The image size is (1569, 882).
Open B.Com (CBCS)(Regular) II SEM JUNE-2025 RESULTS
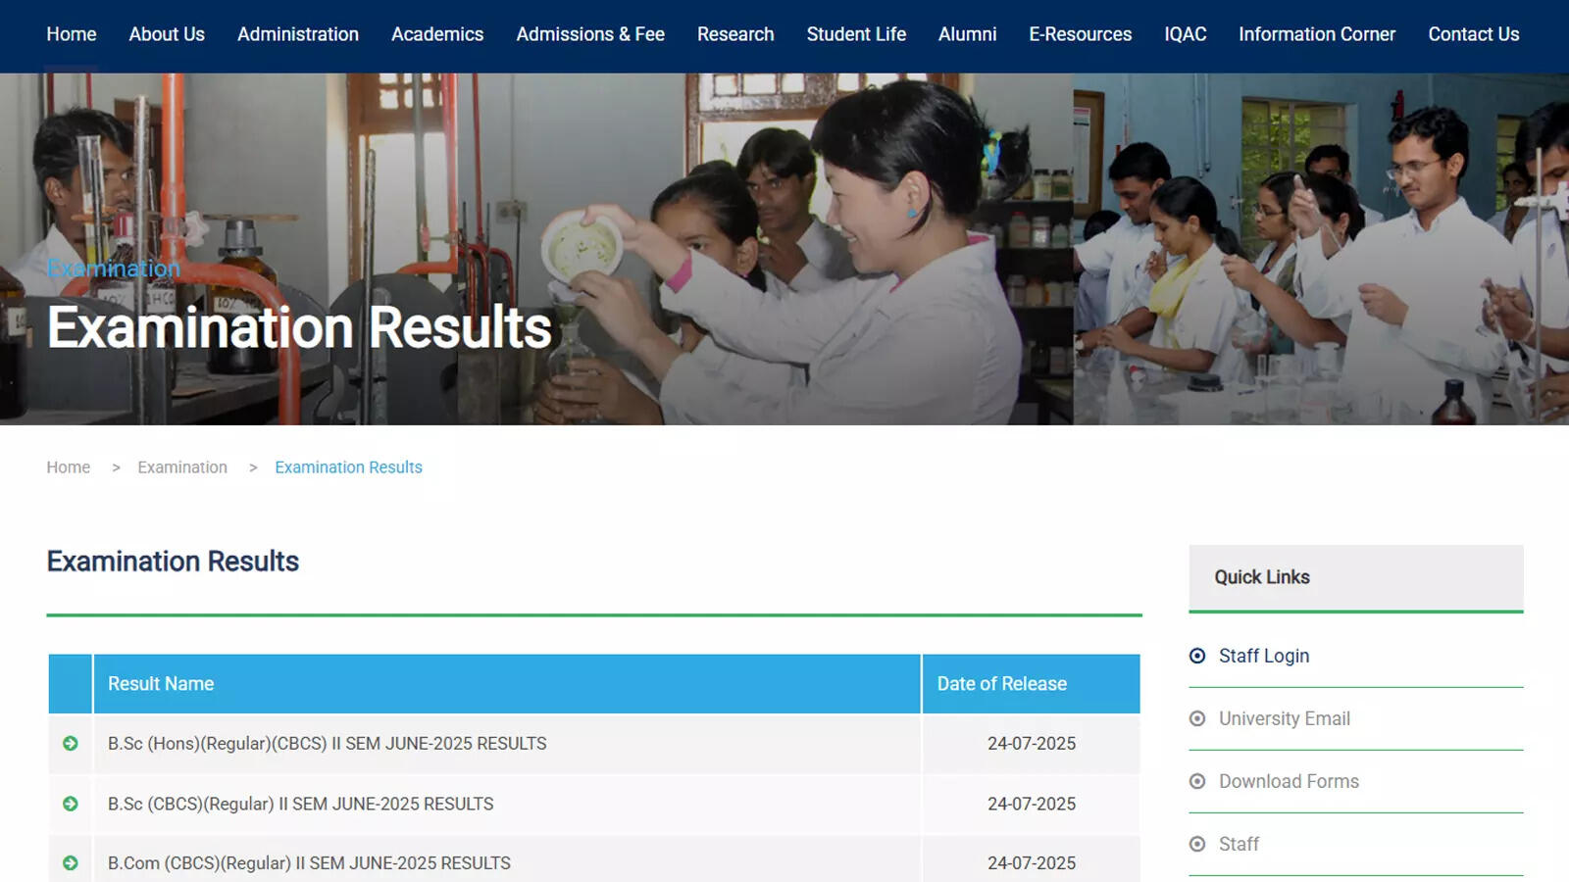pyautogui.click(x=309, y=863)
